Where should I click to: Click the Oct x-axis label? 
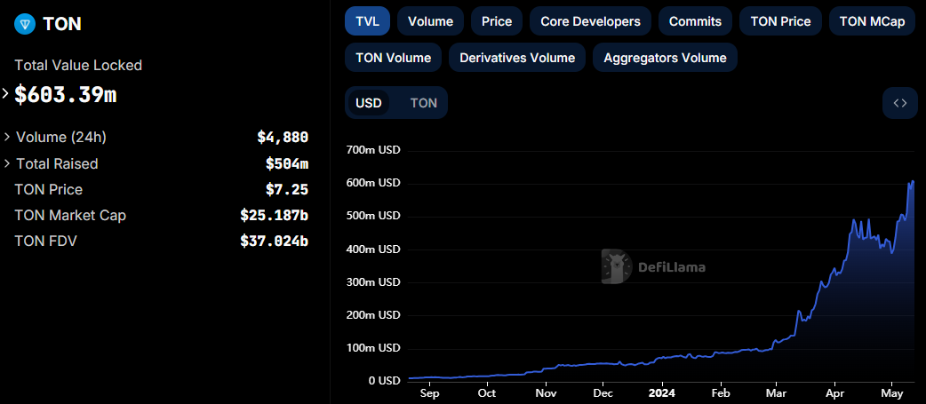(487, 393)
